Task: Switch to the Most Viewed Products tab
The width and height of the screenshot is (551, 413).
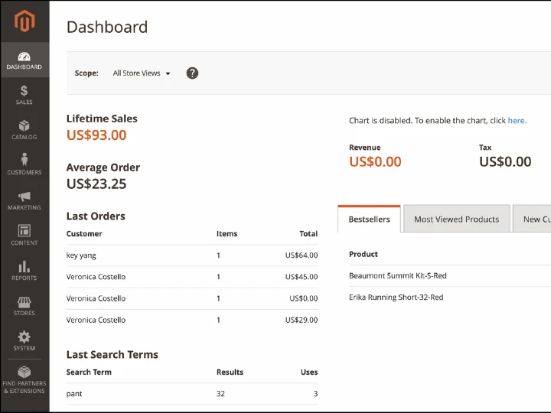Action: click(456, 220)
